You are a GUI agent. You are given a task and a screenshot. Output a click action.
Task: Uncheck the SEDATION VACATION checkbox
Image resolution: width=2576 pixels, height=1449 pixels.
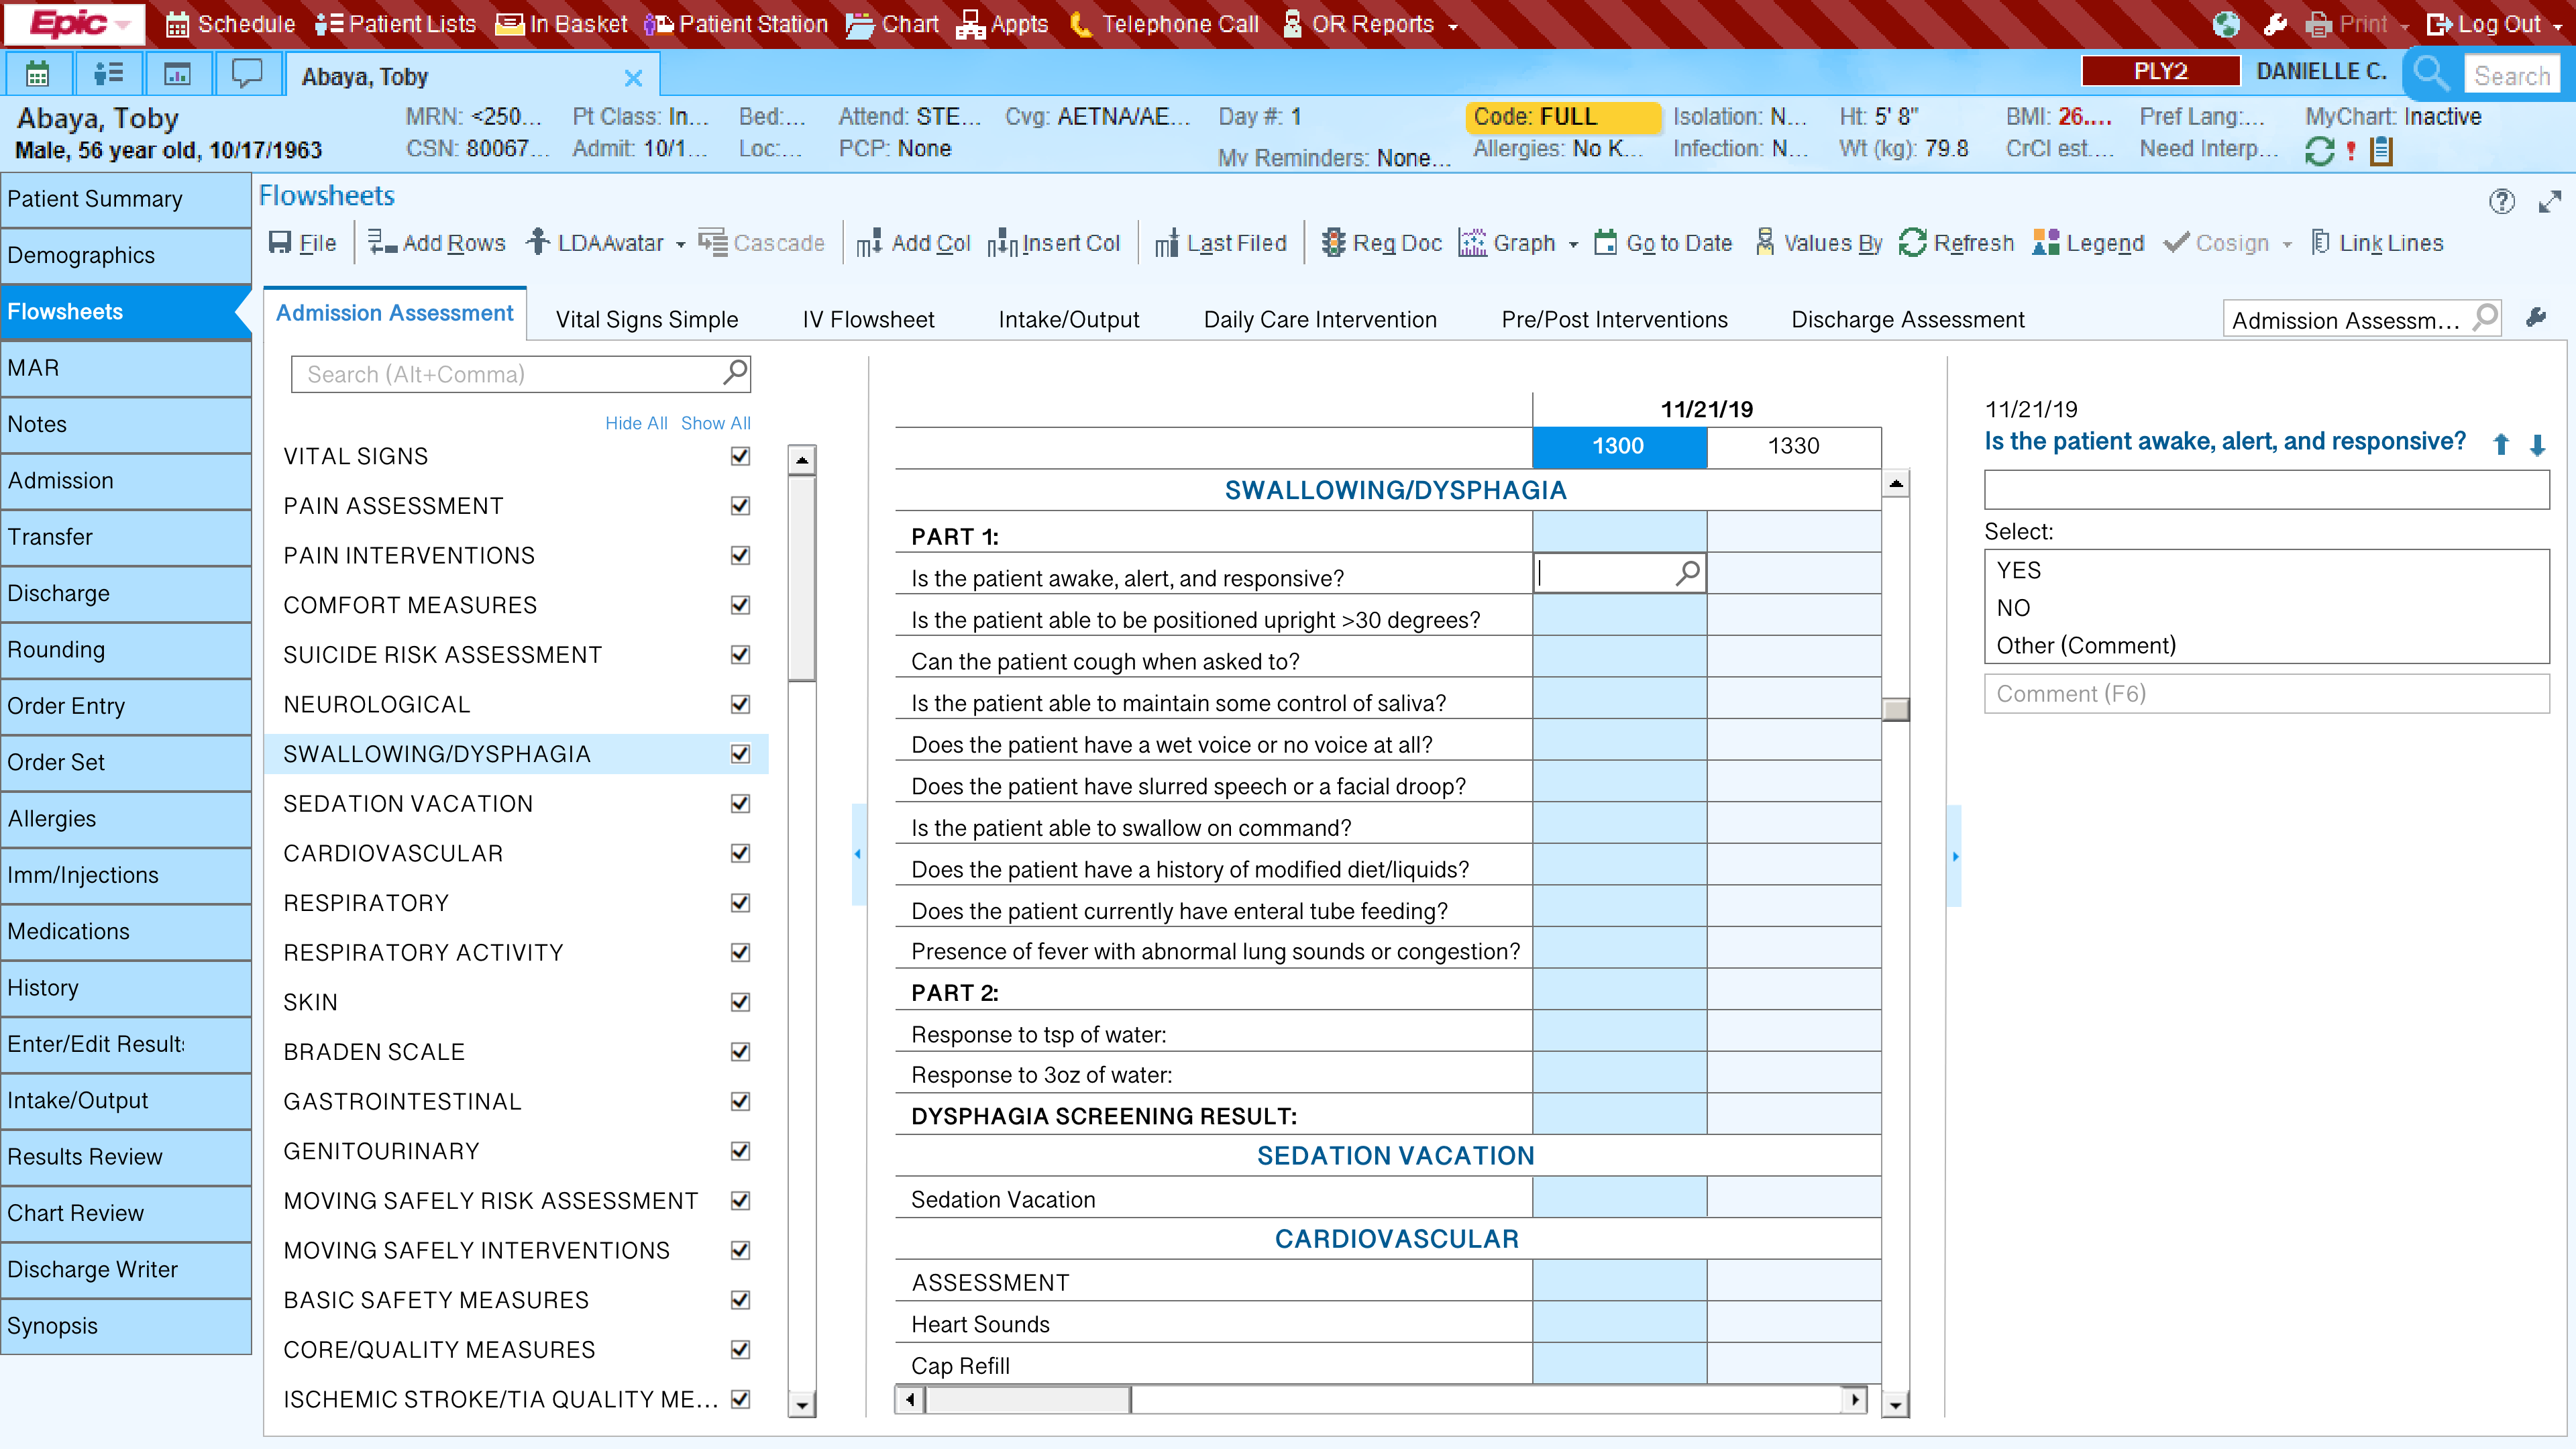tap(740, 804)
